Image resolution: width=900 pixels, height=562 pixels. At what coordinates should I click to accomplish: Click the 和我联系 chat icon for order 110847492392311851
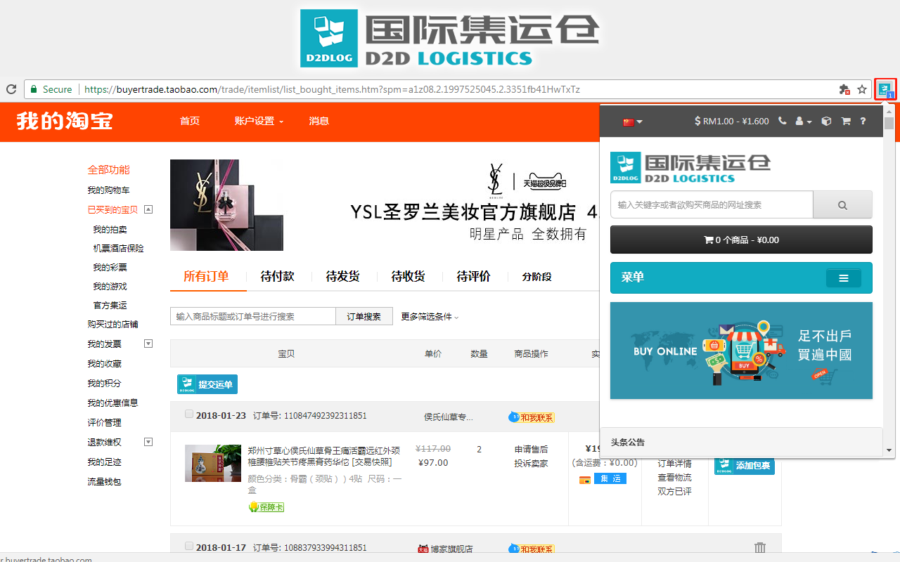[x=532, y=417]
